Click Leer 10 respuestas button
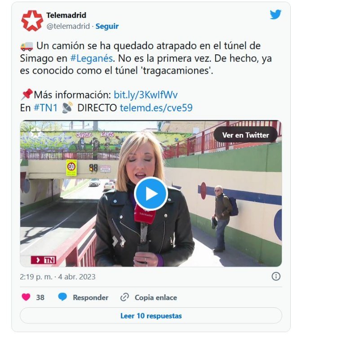The height and width of the screenshot is (337, 337). click(x=151, y=316)
